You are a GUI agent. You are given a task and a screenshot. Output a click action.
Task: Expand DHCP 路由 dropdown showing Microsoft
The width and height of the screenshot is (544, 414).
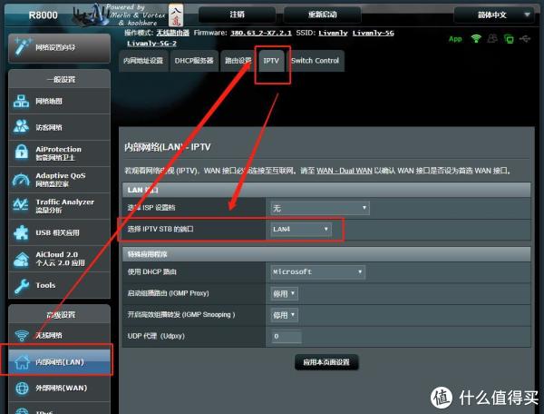[317, 271]
